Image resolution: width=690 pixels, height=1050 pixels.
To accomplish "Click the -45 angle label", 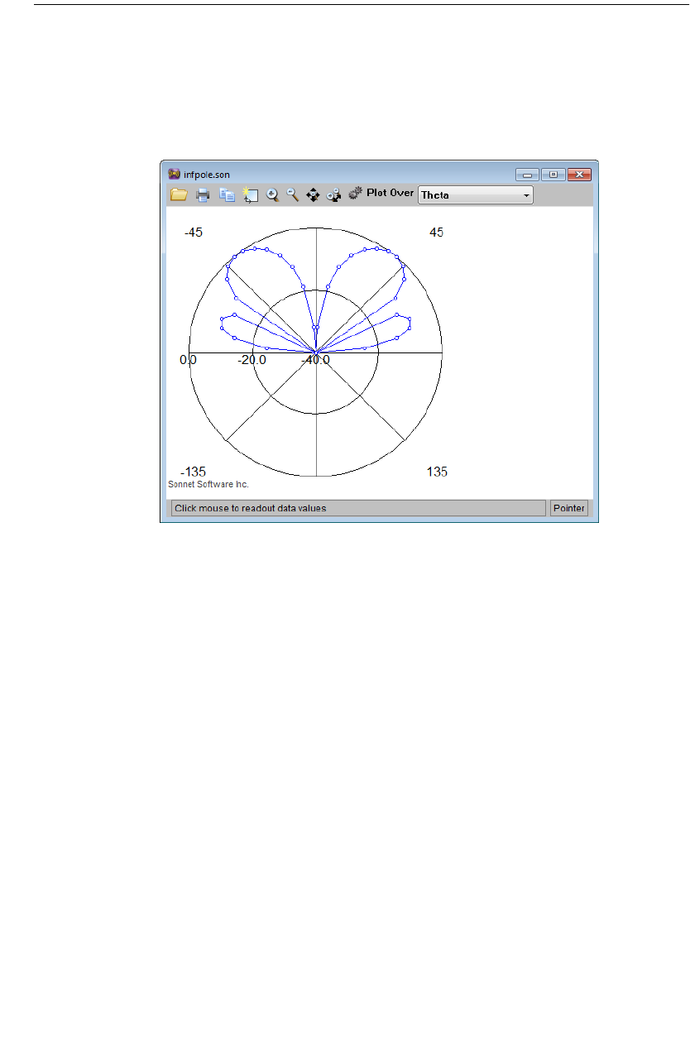I will click(194, 233).
